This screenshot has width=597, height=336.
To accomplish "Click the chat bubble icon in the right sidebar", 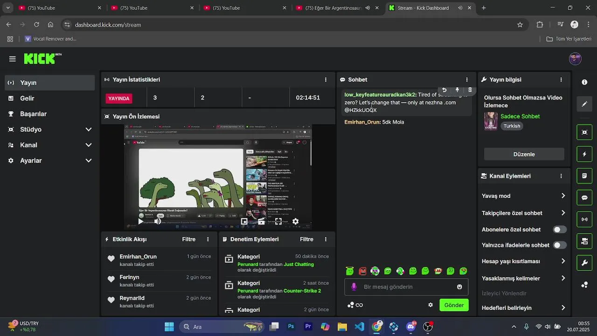I will click(x=584, y=197).
